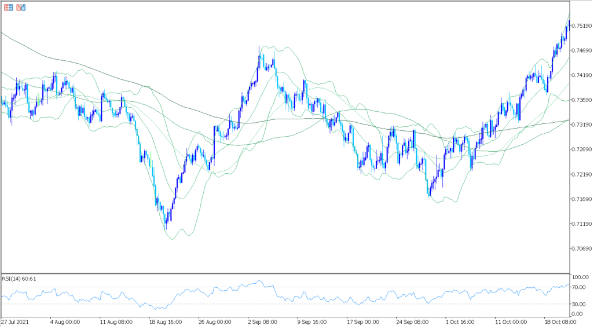Viewport: 601px width, 333px height.
Task: Click the RSI 70.00 scale label
Action: 579,287
